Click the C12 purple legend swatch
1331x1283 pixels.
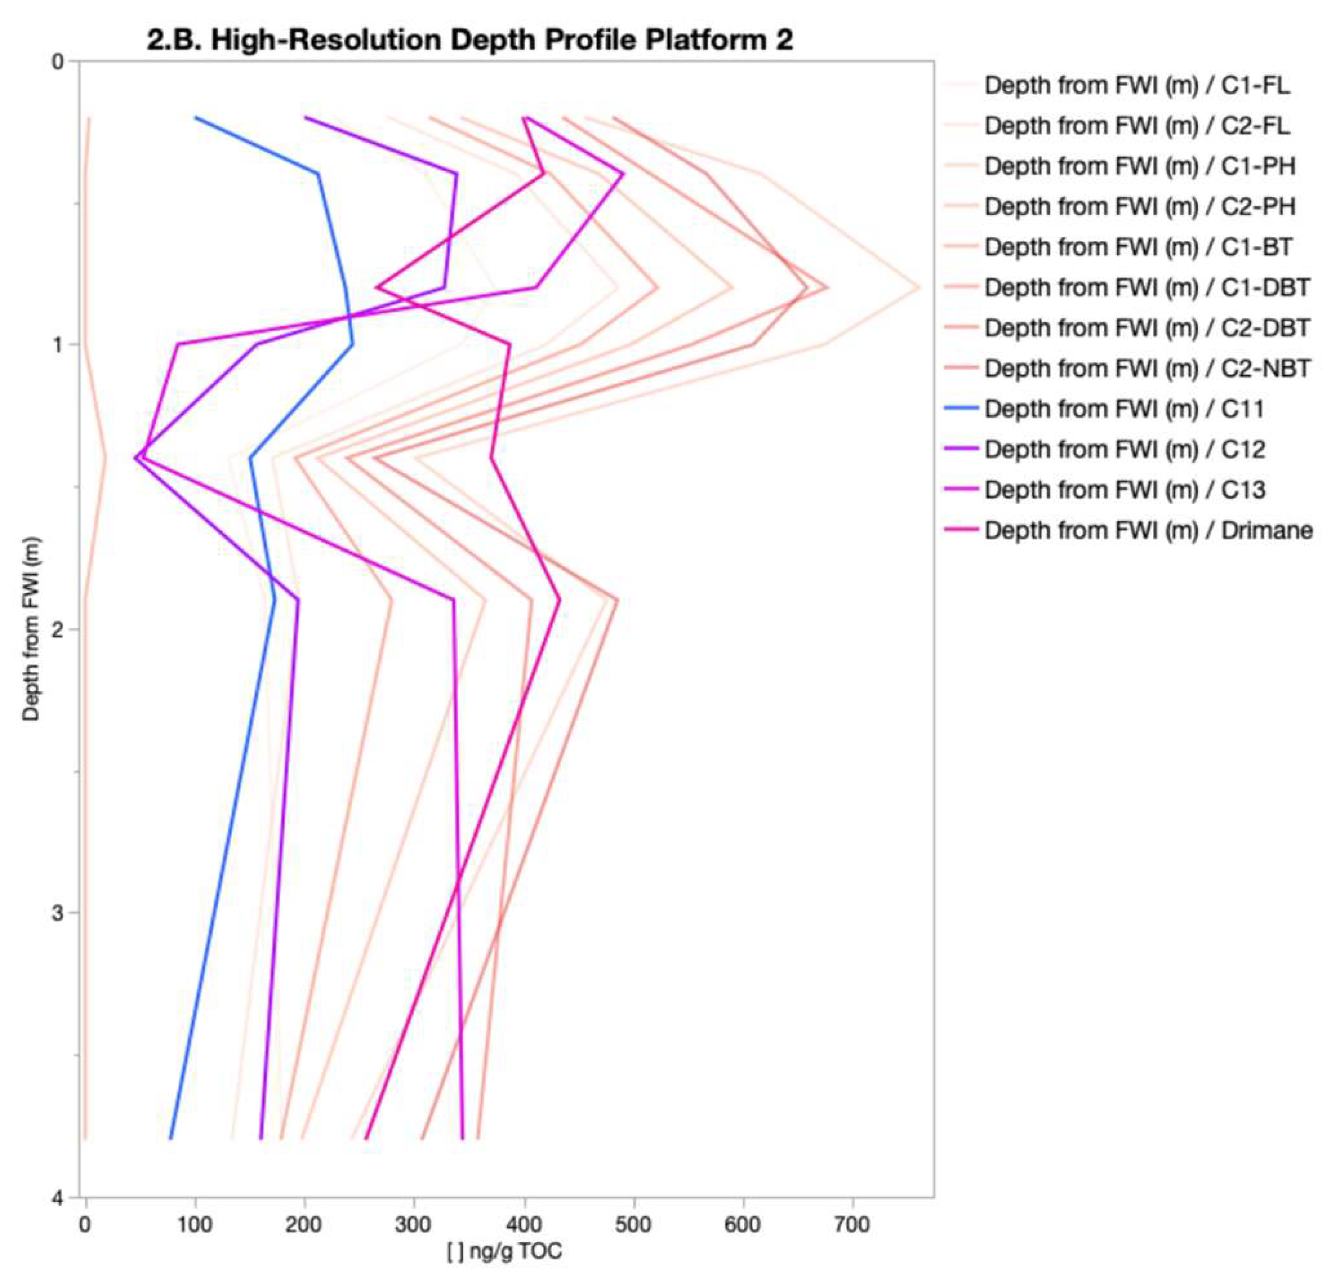click(x=962, y=448)
